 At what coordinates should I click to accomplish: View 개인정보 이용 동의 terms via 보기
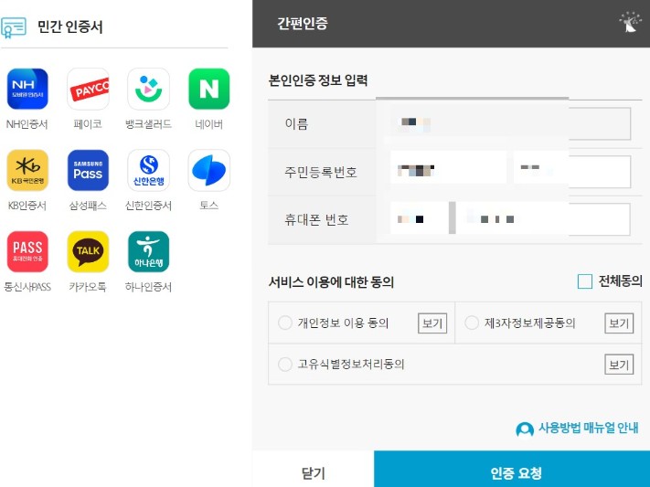click(x=432, y=323)
